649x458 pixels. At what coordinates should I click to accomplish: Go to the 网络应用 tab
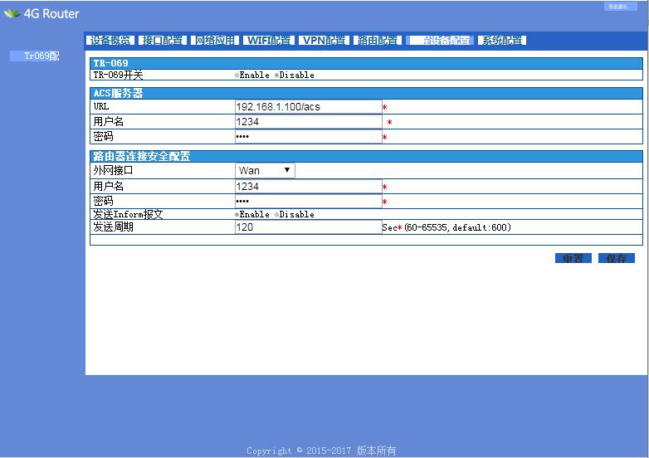point(215,41)
